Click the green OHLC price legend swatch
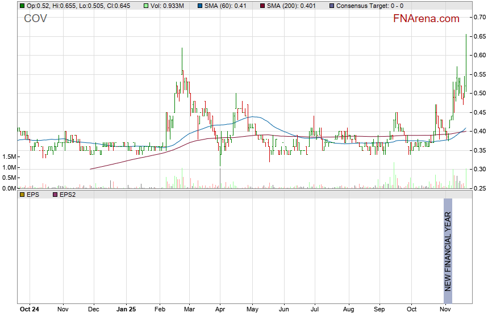 pyautogui.click(x=22, y=6)
